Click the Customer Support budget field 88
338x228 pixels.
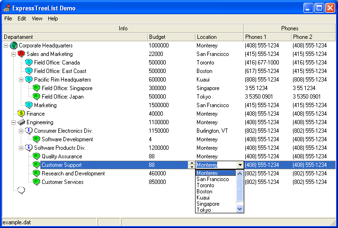point(168,165)
